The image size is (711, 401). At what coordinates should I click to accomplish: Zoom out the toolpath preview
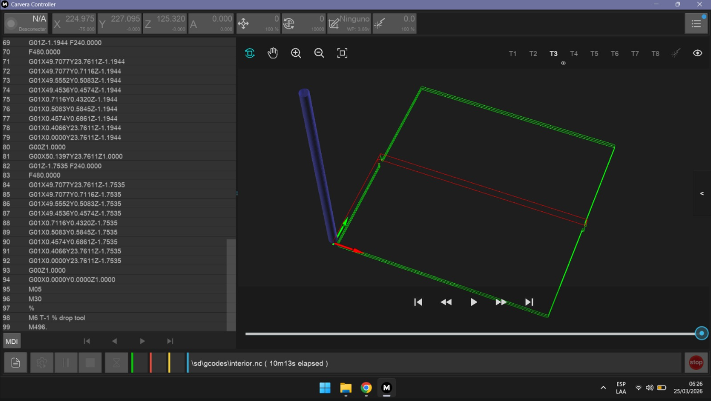point(319,53)
